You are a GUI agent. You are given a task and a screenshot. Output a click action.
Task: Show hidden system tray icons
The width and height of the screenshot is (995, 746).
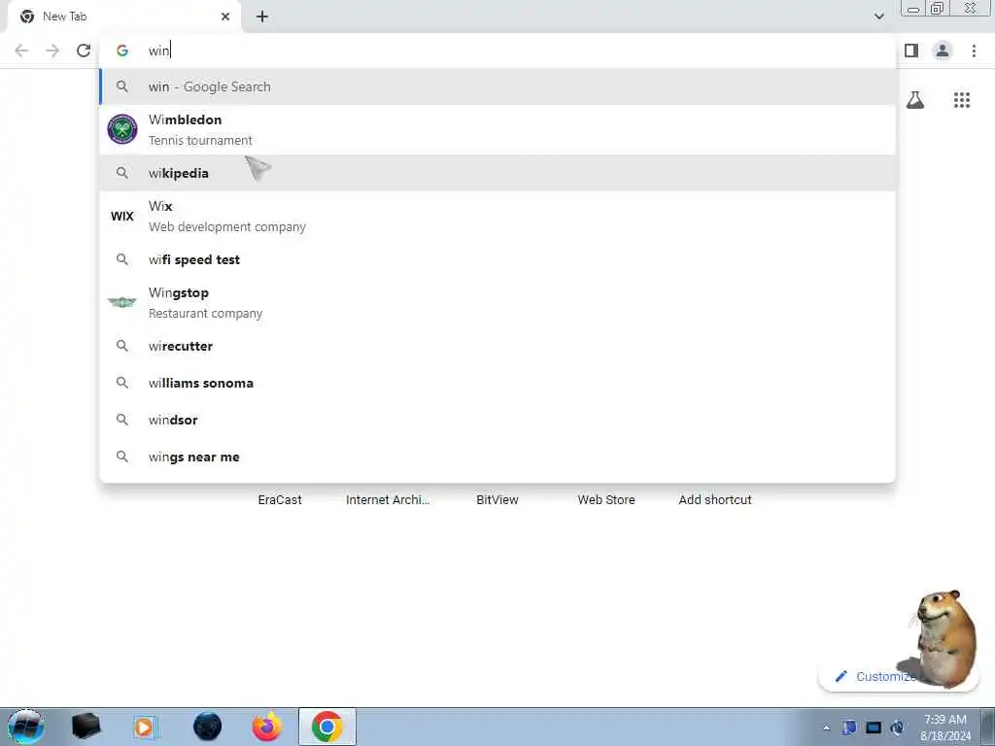tap(826, 728)
